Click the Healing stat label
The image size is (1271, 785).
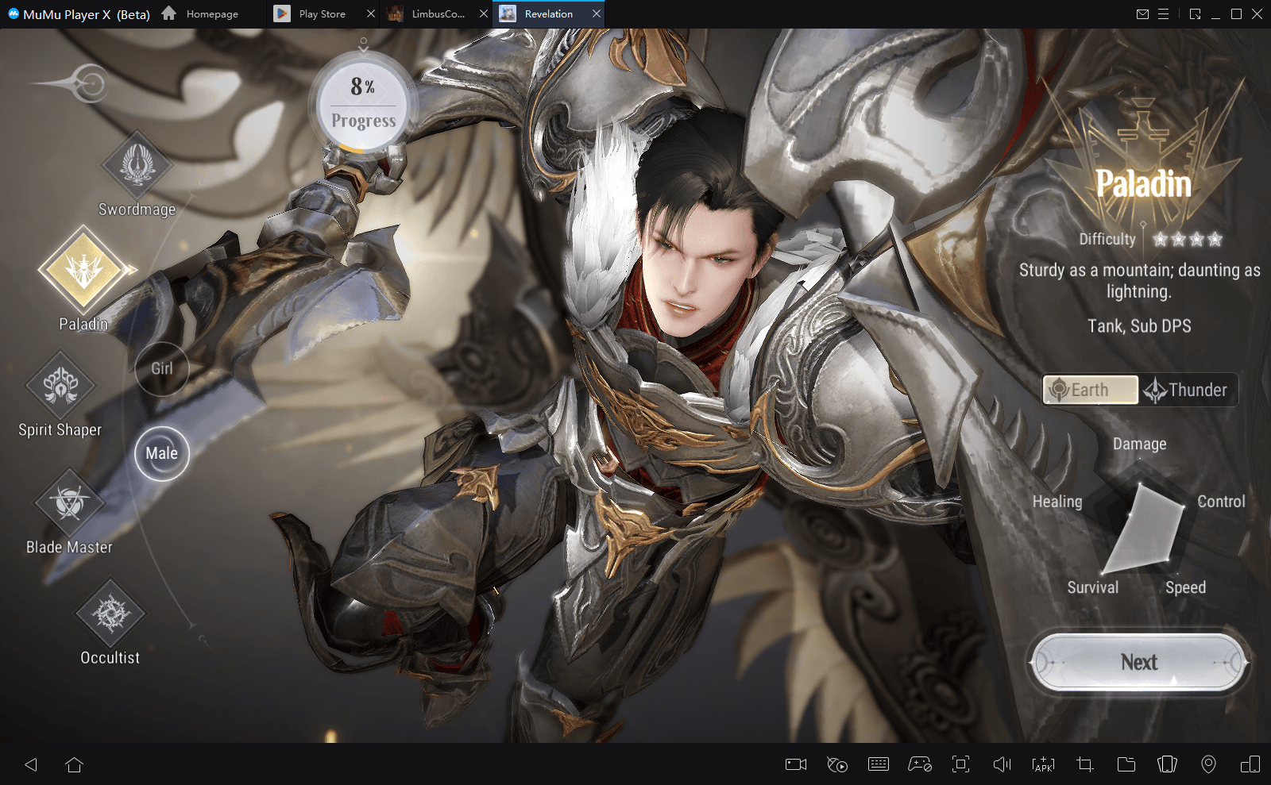(x=1057, y=502)
